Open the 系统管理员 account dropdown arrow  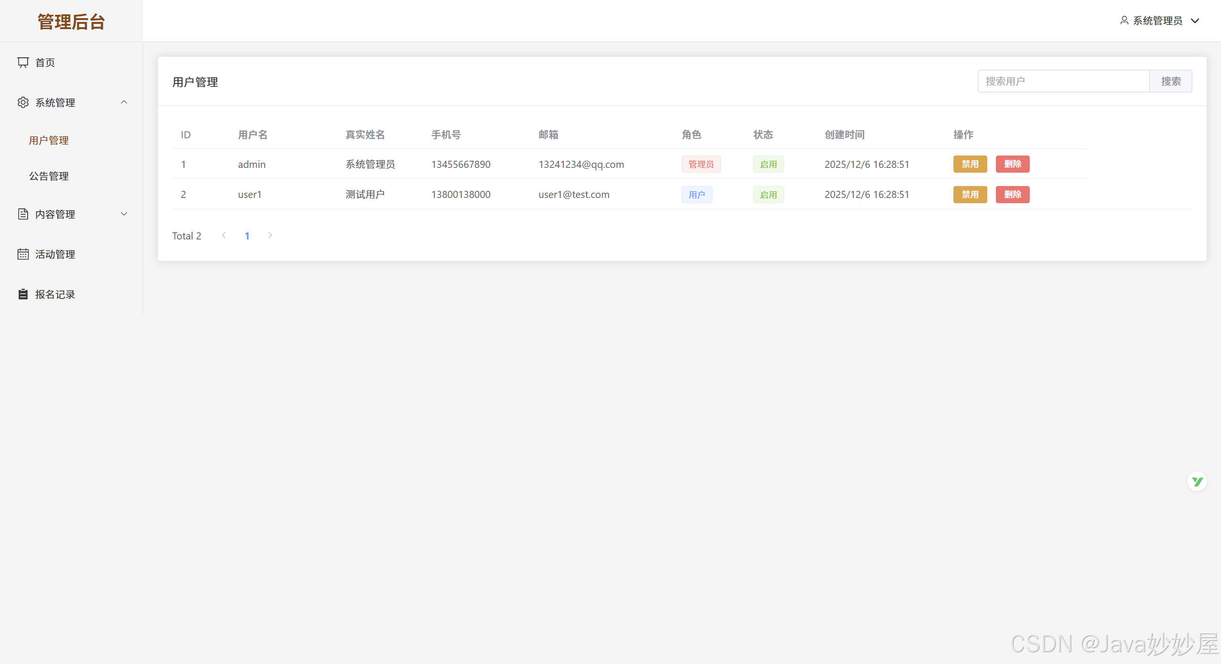[x=1195, y=21]
